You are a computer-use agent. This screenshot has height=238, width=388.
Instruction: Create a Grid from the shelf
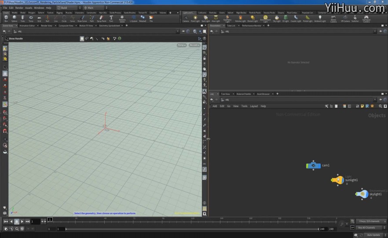click(x=39, y=19)
